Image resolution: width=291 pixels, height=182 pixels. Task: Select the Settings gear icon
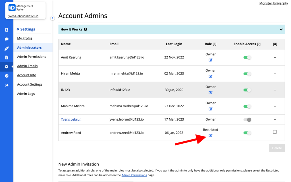click(x=7, y=67)
